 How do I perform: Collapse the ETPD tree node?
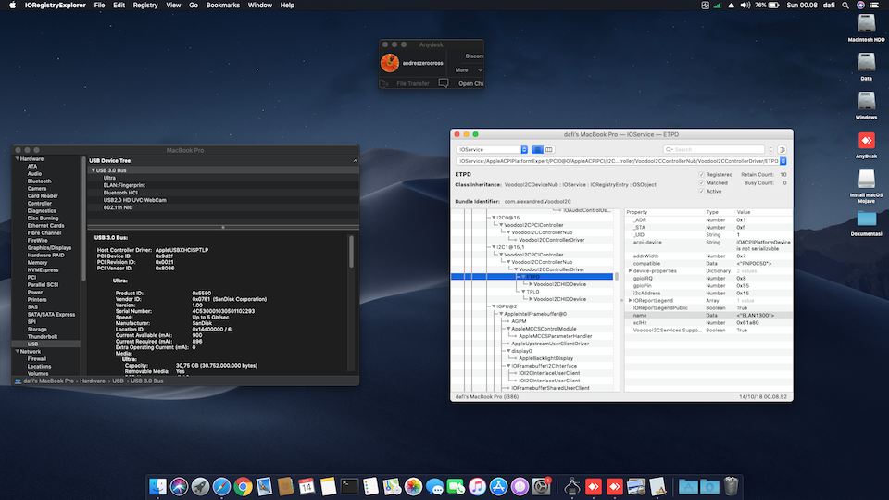[x=521, y=276]
